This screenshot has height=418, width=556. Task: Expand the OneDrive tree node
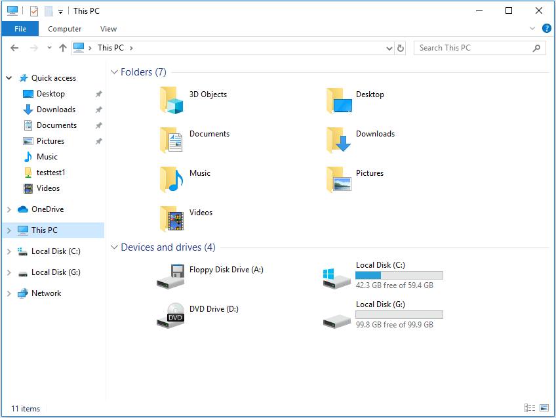(9, 209)
